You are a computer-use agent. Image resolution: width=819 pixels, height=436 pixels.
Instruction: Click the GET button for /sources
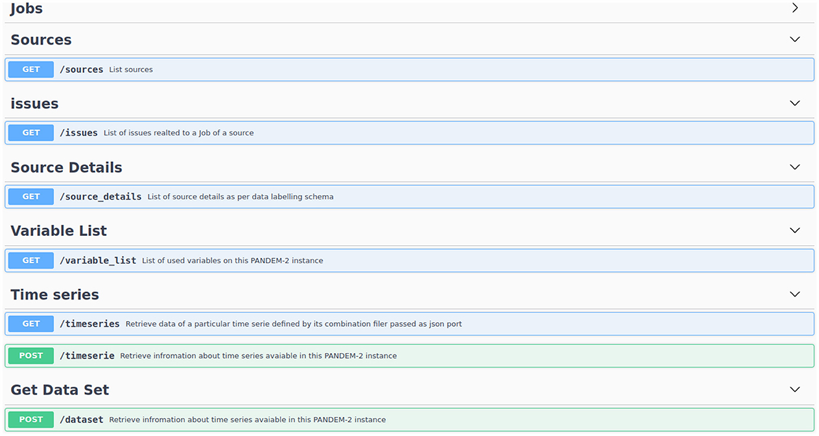point(31,70)
